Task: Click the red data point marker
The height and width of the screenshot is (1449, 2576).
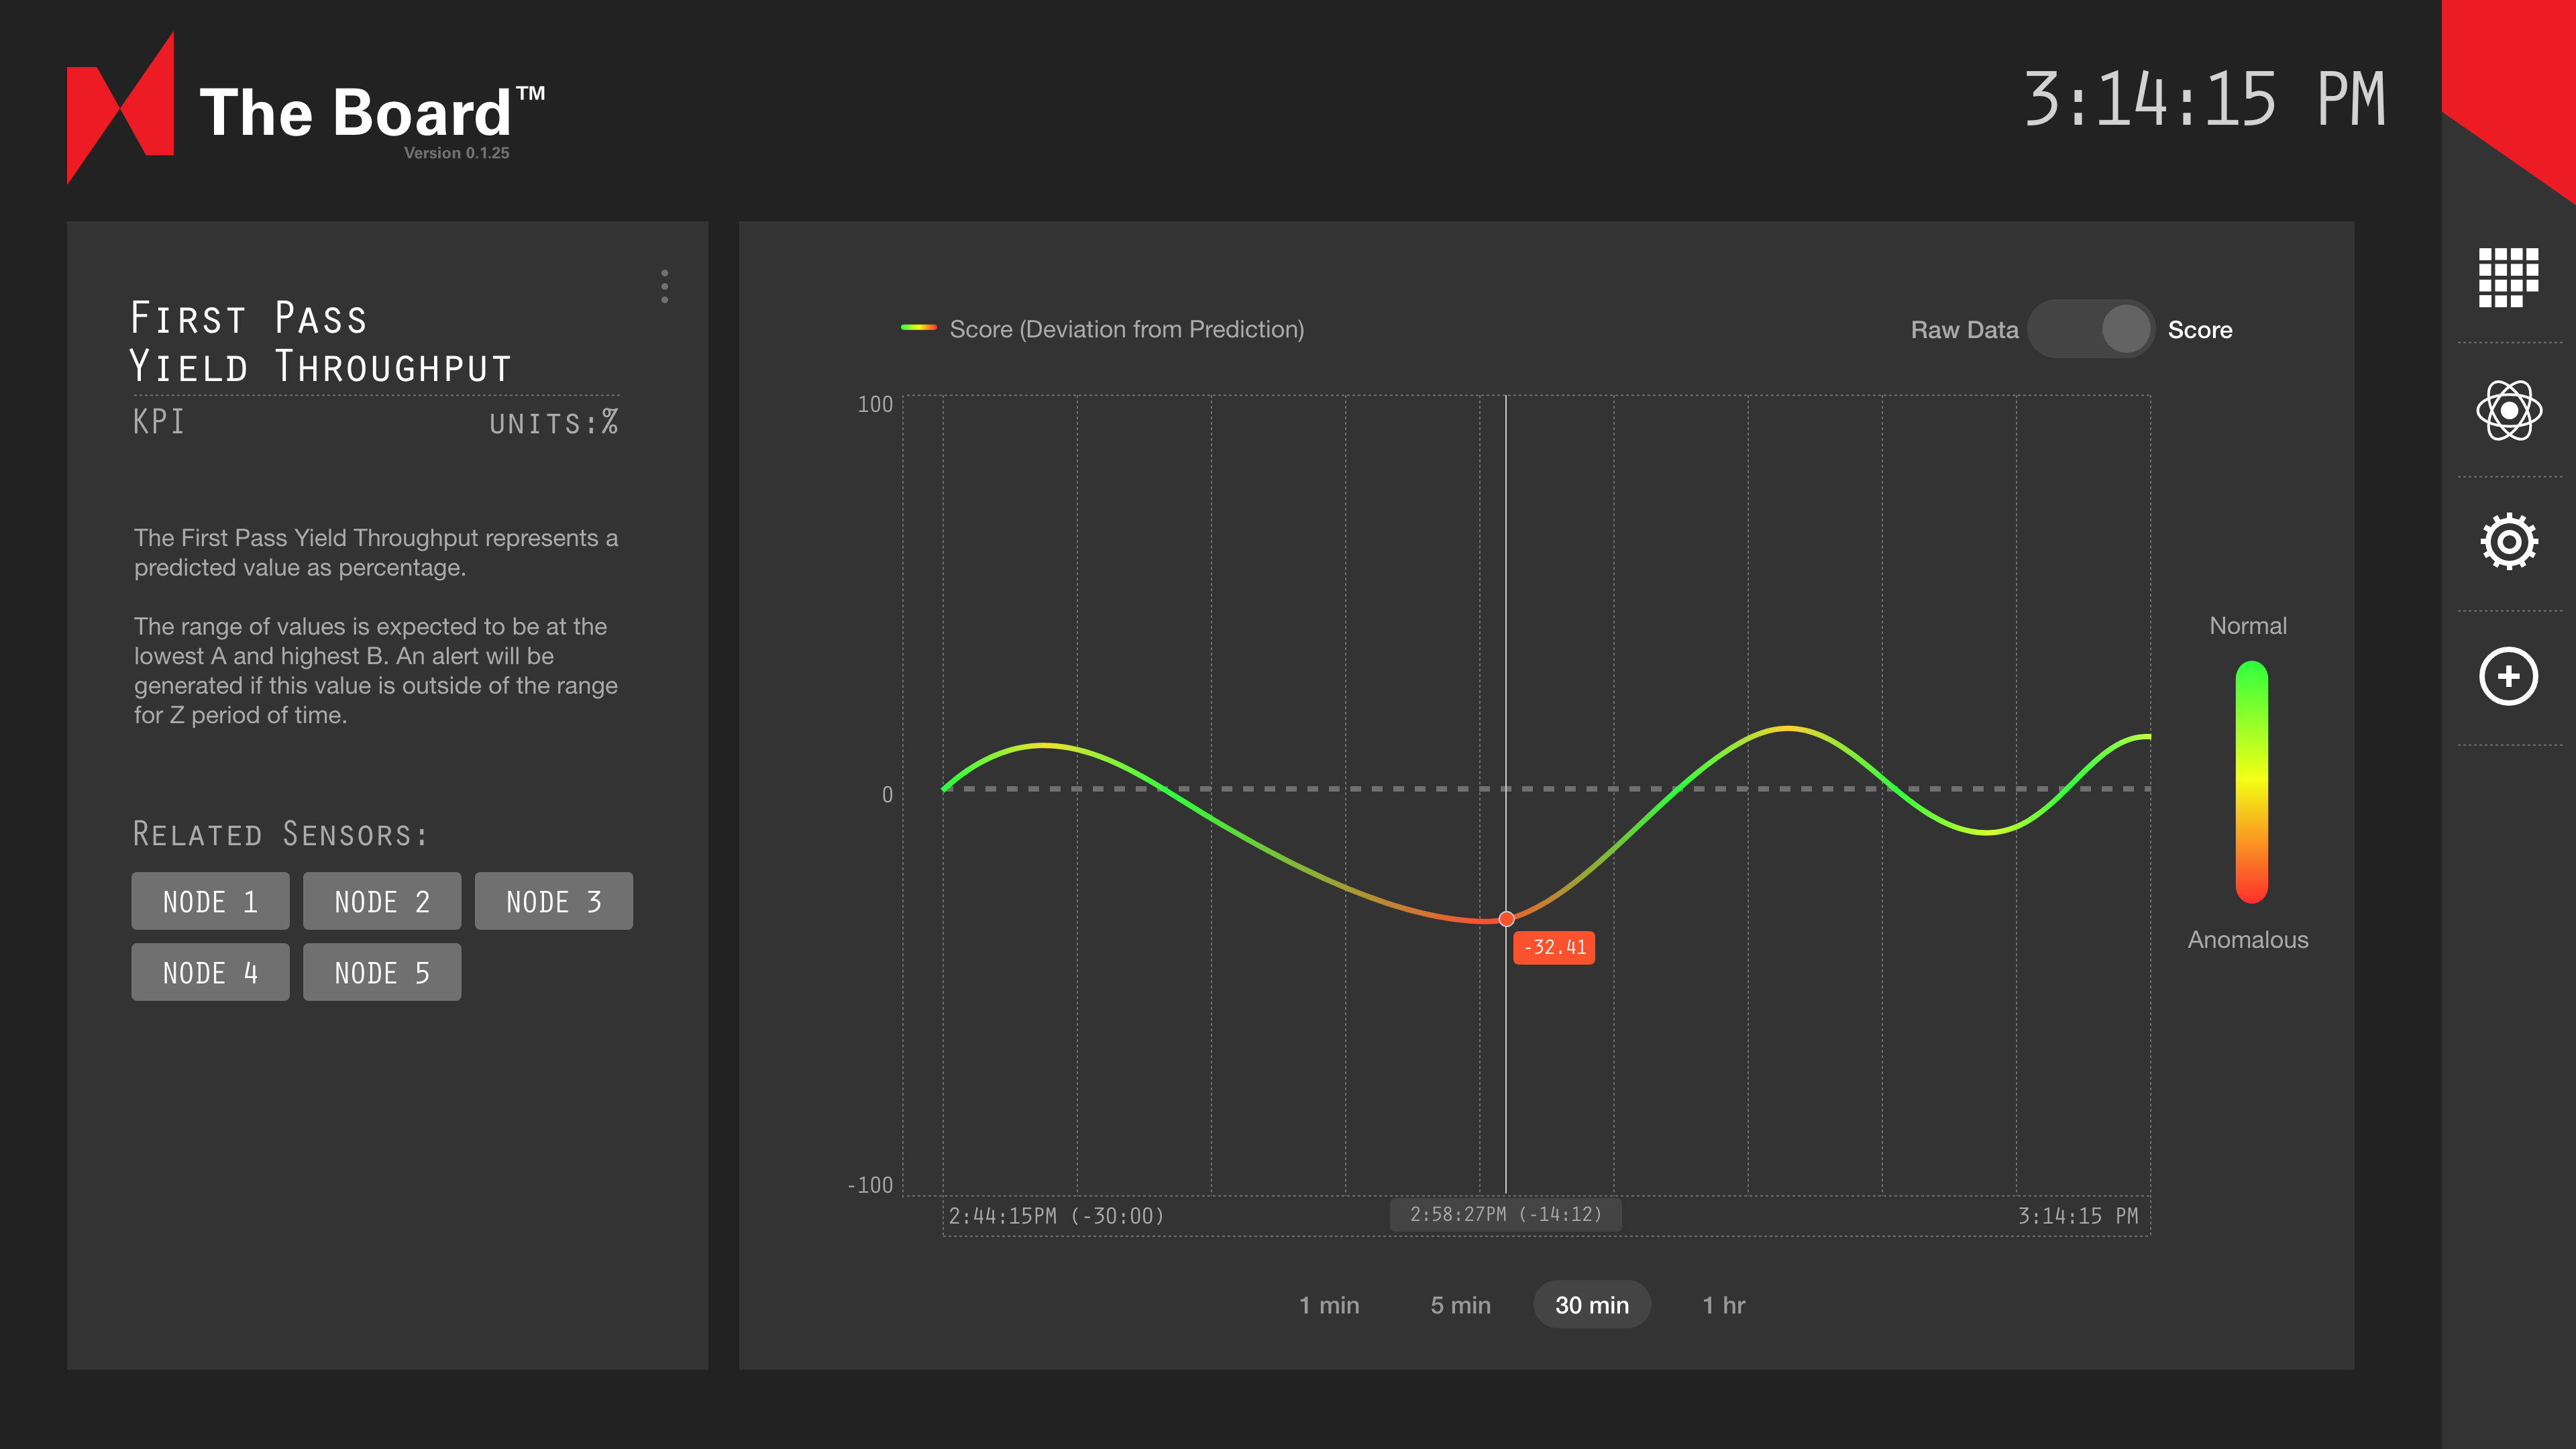Action: tap(1506, 919)
